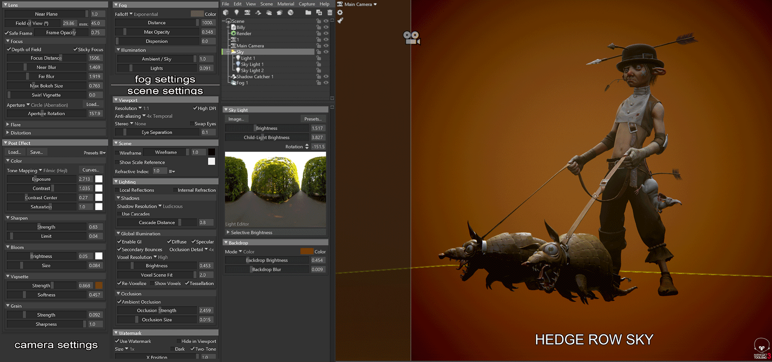The height and width of the screenshot is (362, 772).
Task: Expand the Distortion section
Action: coord(8,133)
